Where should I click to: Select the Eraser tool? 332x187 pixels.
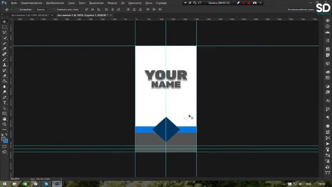[x=5, y=76]
